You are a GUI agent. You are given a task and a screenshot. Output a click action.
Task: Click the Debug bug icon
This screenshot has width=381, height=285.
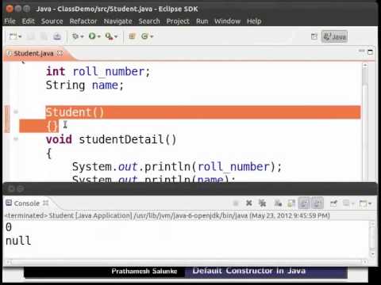point(75,36)
